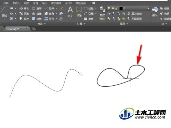Screen dimensions: 171x128
Task: Click Match Layer (匹配图层) button
Action: point(134,19)
